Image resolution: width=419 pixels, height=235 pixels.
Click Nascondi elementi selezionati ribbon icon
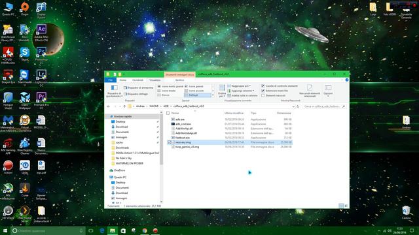310,91
